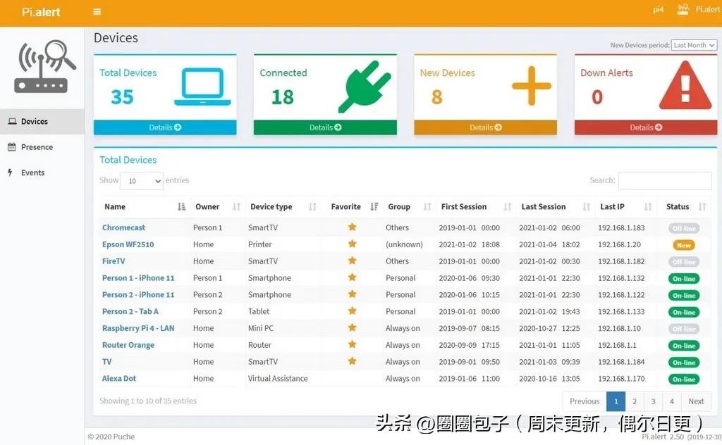
Task: Sort table by First Session column
Action: coord(476,207)
